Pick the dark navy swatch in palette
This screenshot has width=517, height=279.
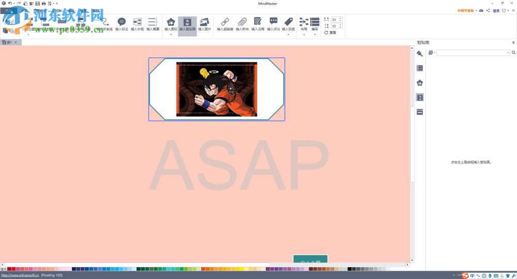[74, 269]
